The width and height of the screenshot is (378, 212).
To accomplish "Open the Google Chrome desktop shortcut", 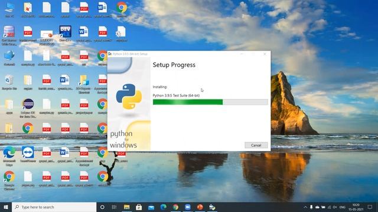I will 9,180.
